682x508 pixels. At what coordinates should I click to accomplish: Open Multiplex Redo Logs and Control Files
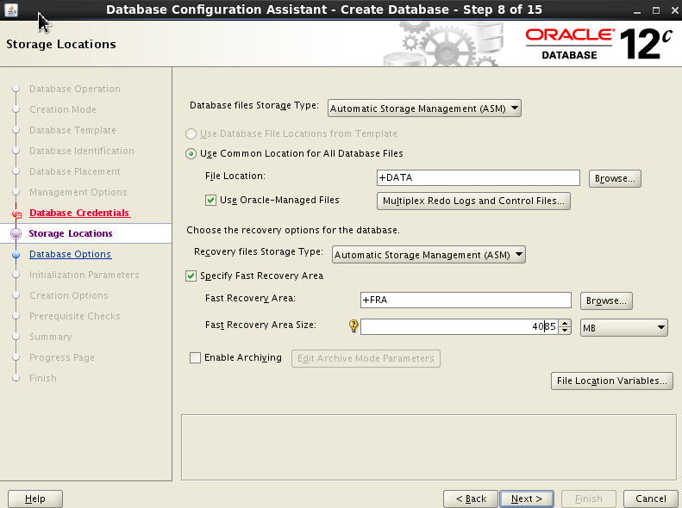473,201
